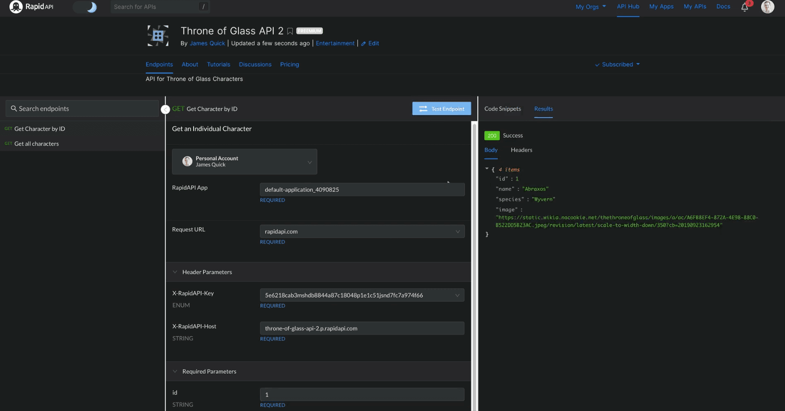Bookmark the Throne of Glass API 2

290,31
